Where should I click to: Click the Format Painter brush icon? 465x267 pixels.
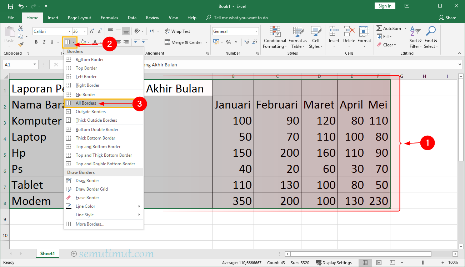[21, 45]
